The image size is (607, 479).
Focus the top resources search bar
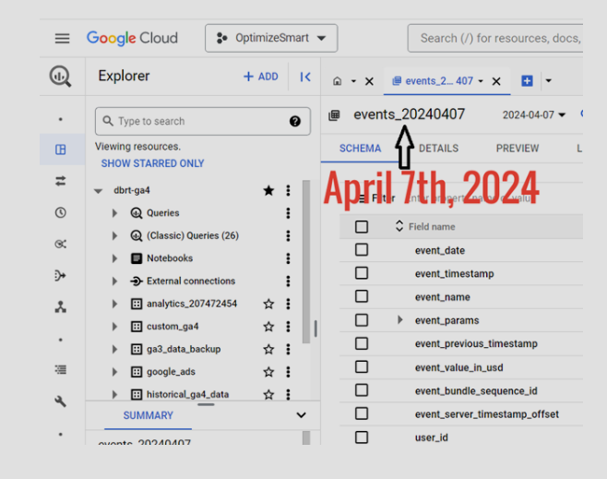pos(495,38)
